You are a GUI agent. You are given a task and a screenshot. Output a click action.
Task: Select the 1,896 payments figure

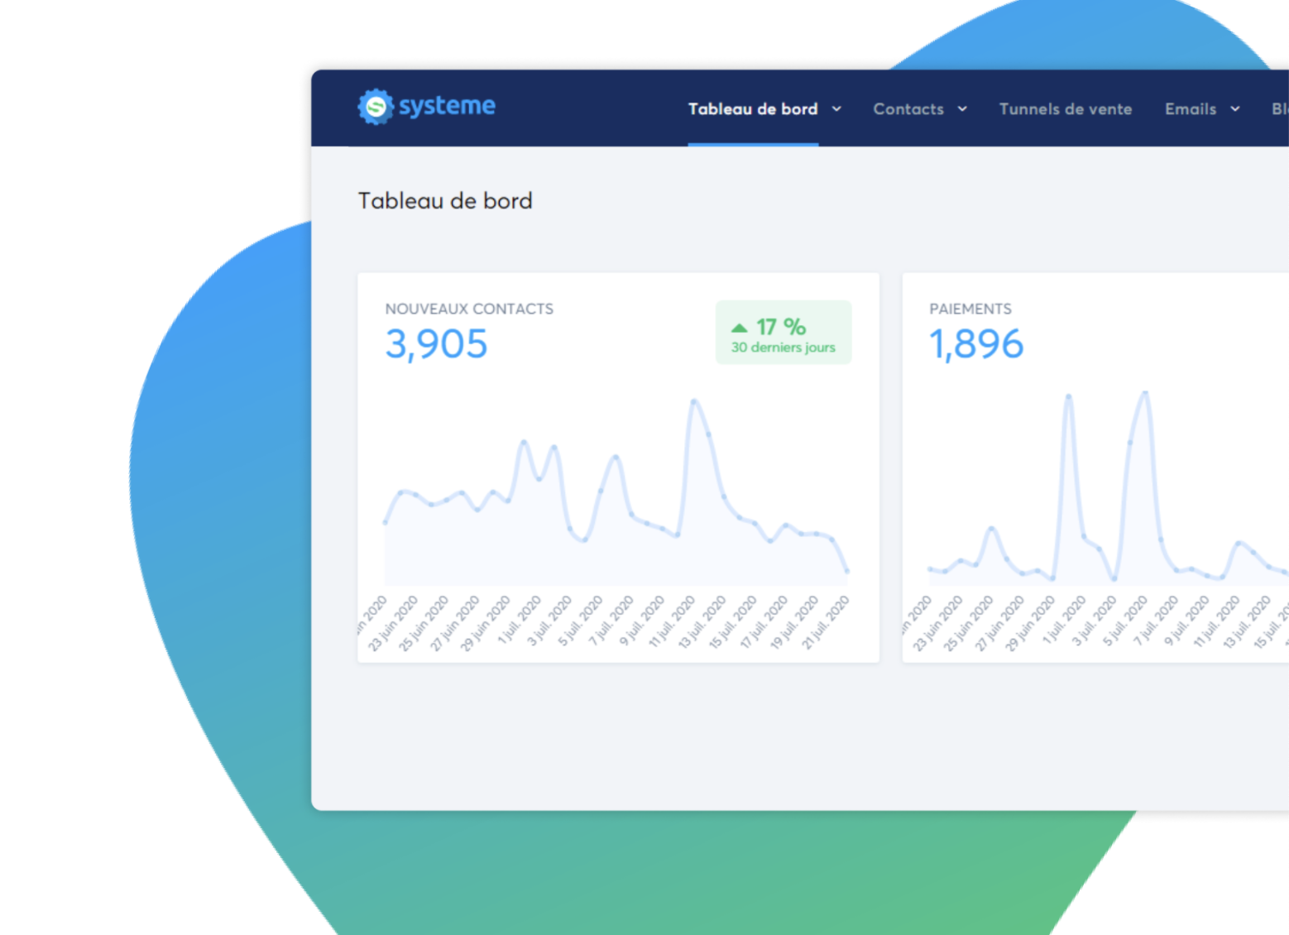976,344
